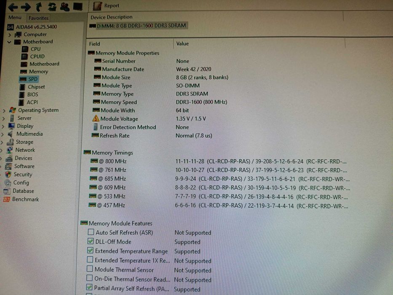Click the Security shield icon
393x295 pixels.
click(x=8, y=174)
